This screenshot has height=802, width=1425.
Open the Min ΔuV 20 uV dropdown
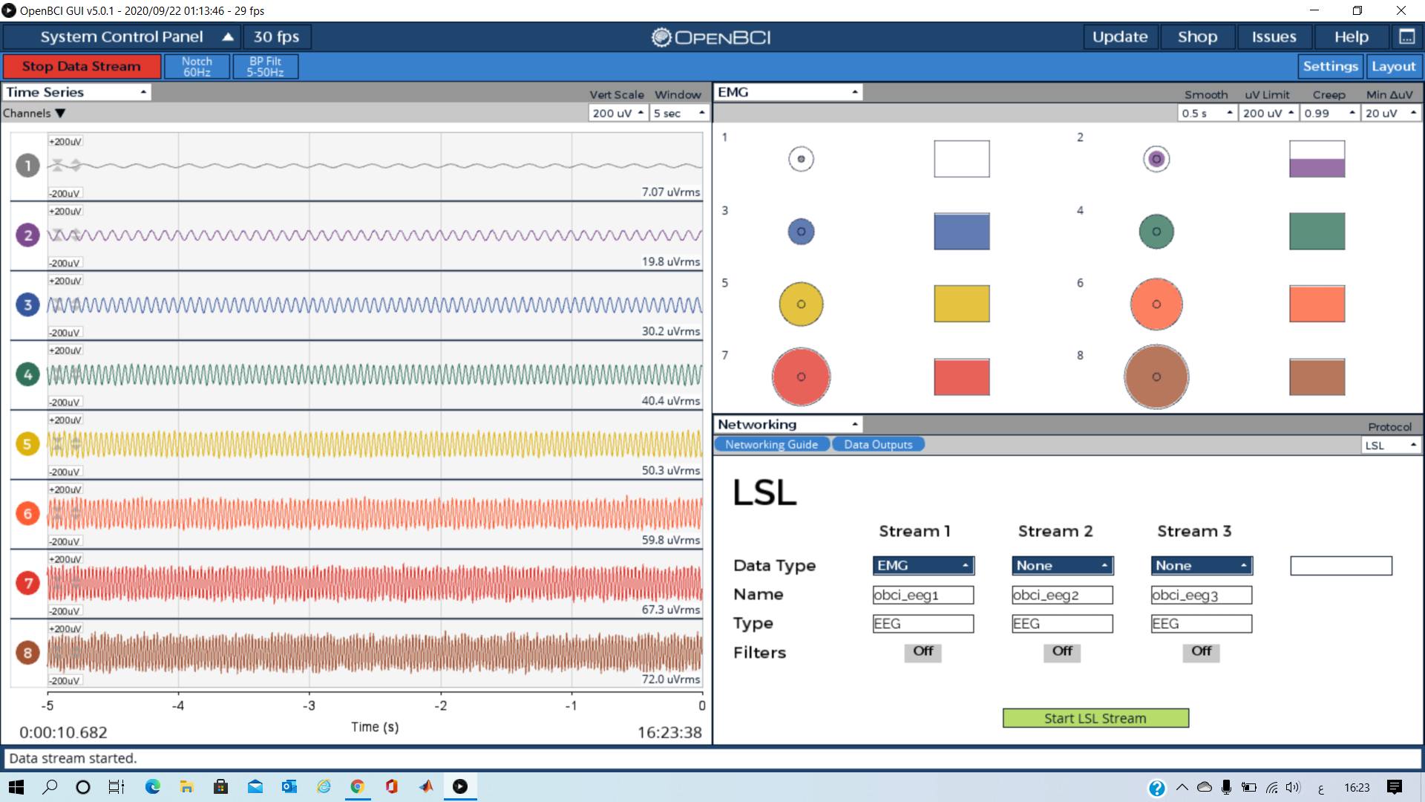click(x=1392, y=113)
